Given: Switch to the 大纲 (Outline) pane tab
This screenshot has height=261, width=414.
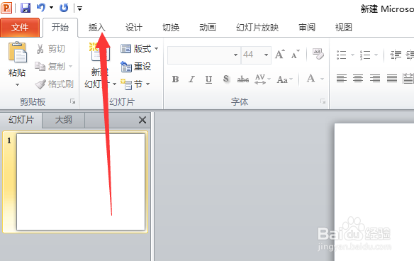Looking at the screenshot, I should (63, 120).
